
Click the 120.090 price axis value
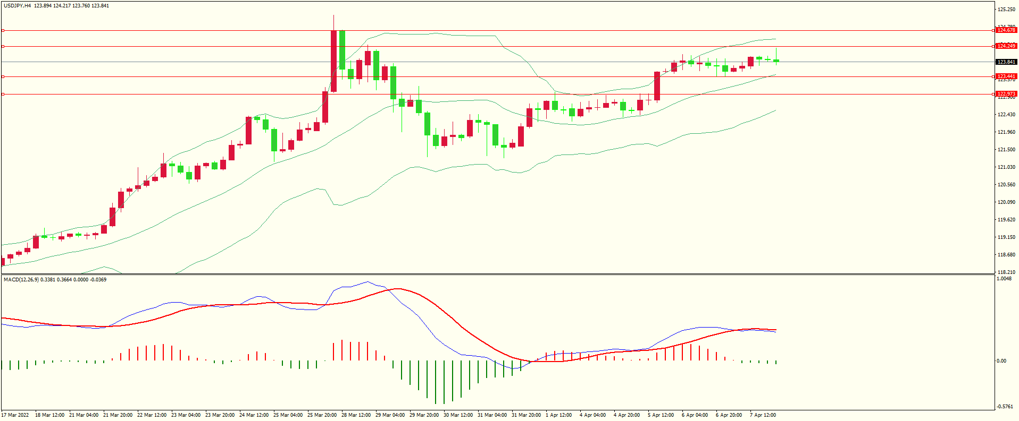[x=1006, y=202]
